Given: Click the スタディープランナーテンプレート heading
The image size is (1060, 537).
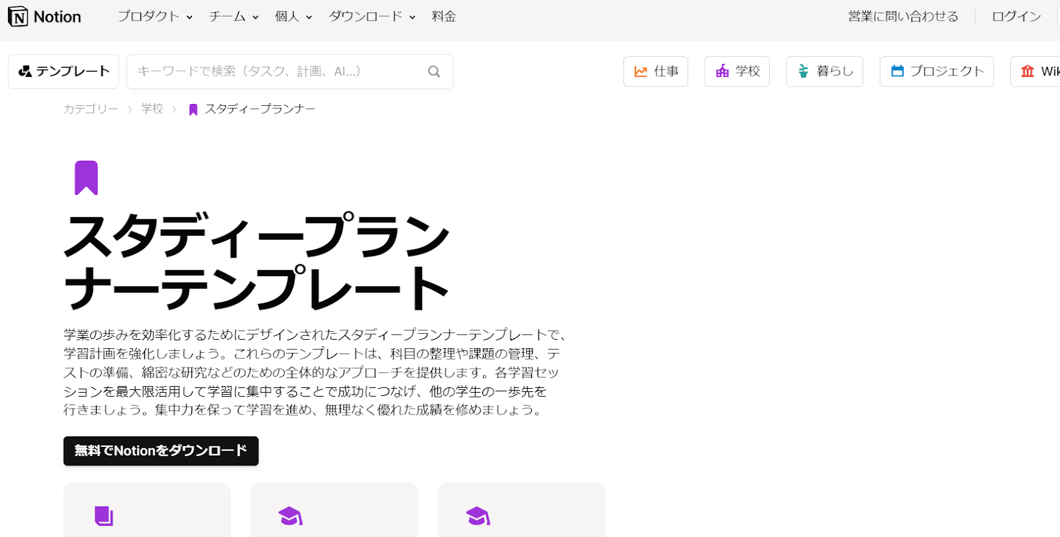Looking at the screenshot, I should click(x=256, y=262).
